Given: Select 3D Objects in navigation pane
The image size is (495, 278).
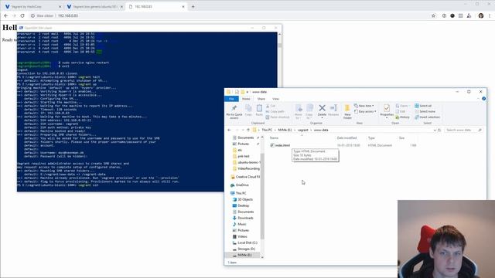Looking at the screenshot, I should click(242, 199).
